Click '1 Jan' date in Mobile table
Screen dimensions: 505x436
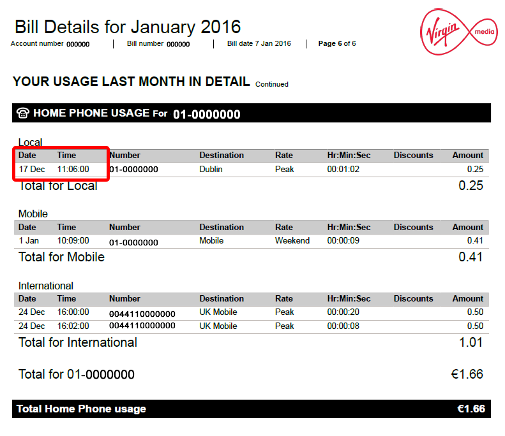pos(29,240)
